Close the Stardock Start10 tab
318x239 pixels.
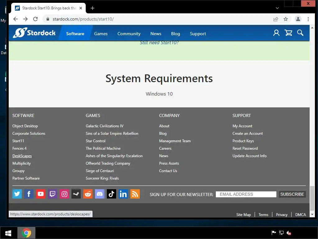click(x=81, y=8)
